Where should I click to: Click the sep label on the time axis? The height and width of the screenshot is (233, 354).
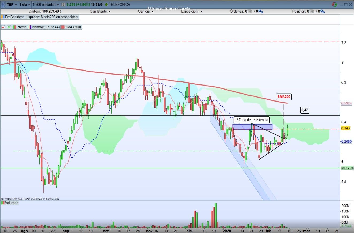click(x=66, y=231)
